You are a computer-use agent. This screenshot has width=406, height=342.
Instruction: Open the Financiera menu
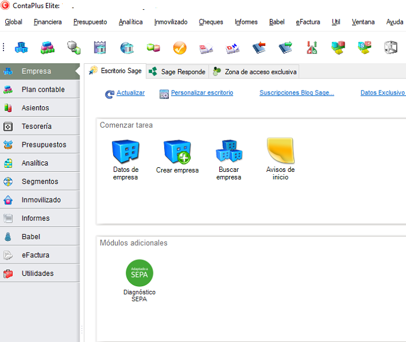(48, 22)
